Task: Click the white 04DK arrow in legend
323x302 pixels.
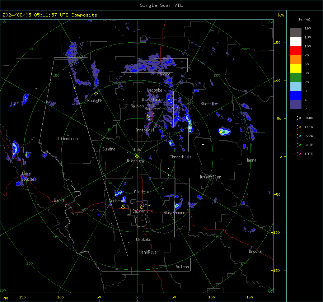Action: tap(296, 118)
